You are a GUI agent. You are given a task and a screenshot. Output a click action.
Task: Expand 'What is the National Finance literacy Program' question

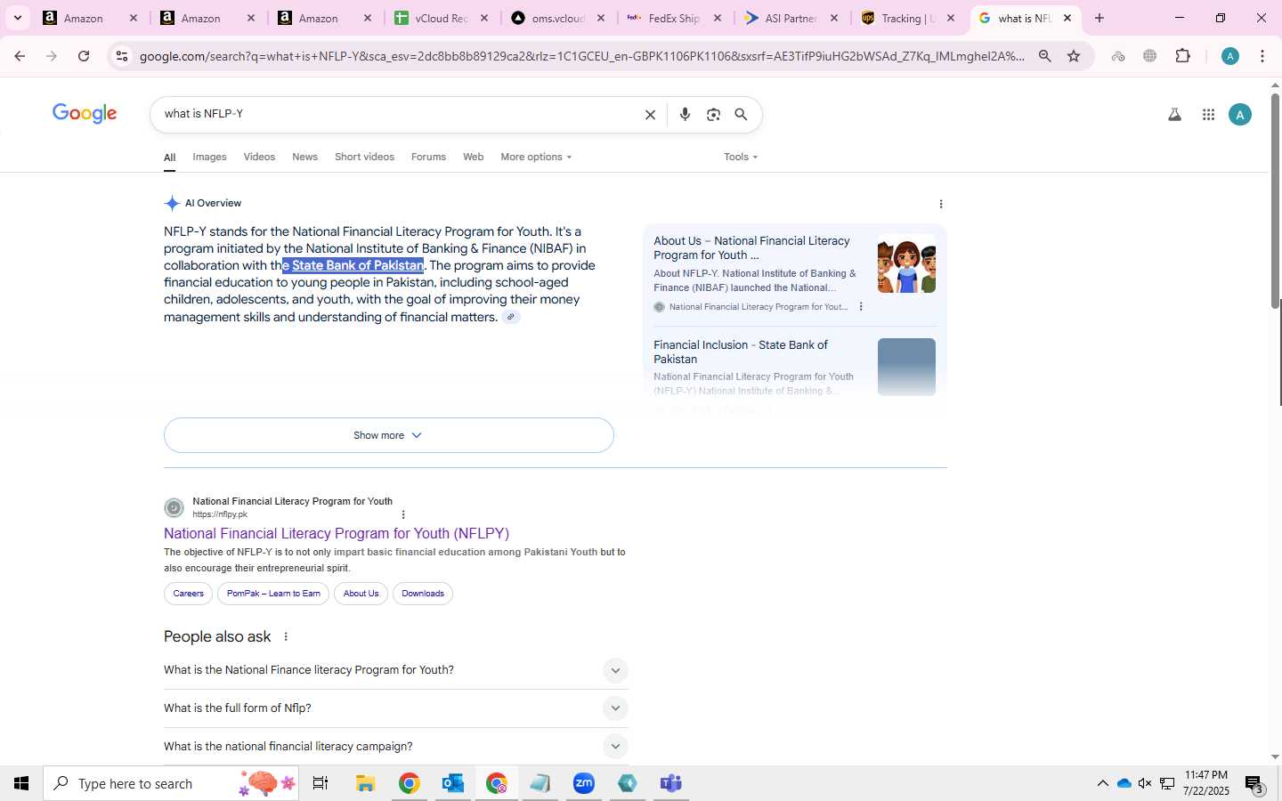point(395,670)
